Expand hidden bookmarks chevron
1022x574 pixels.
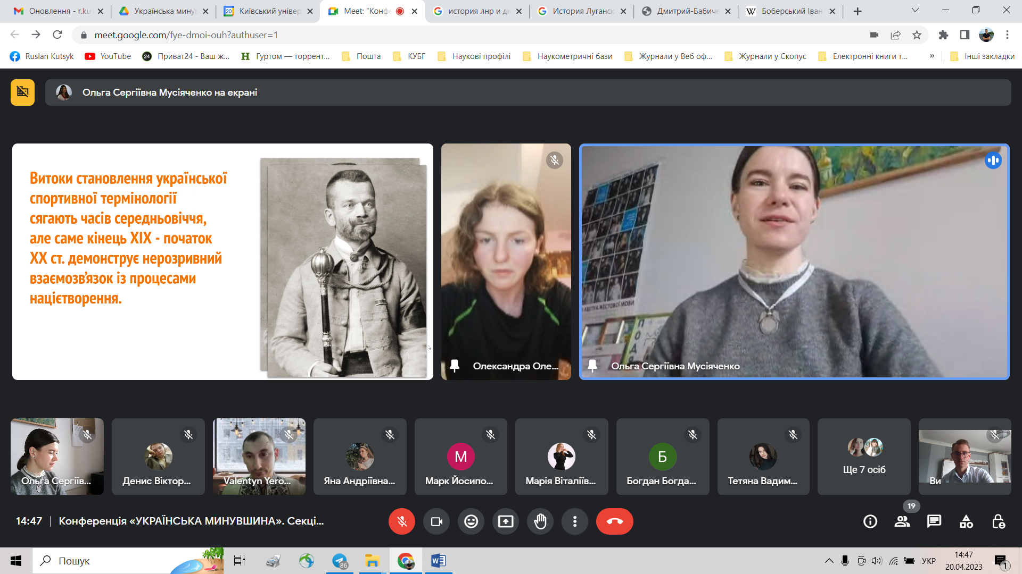pyautogui.click(x=932, y=56)
